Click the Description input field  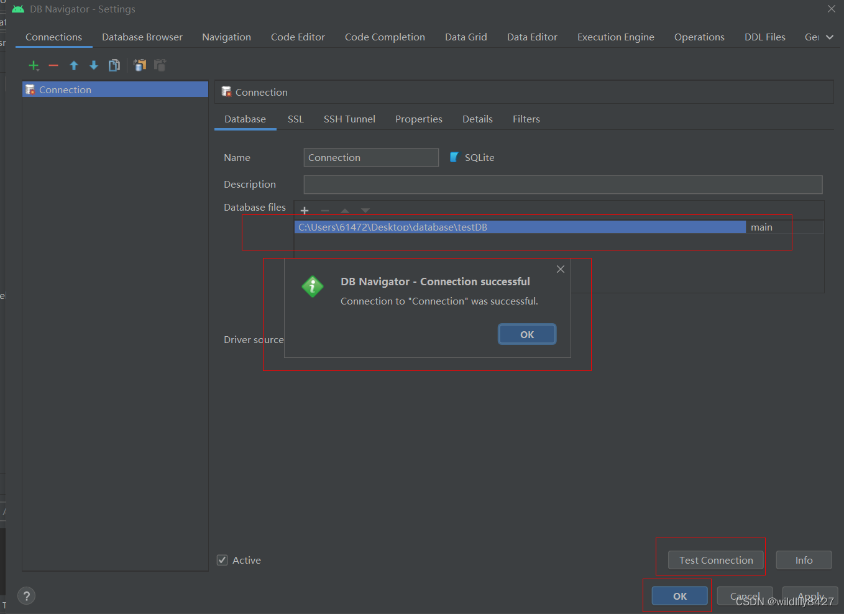(x=563, y=185)
